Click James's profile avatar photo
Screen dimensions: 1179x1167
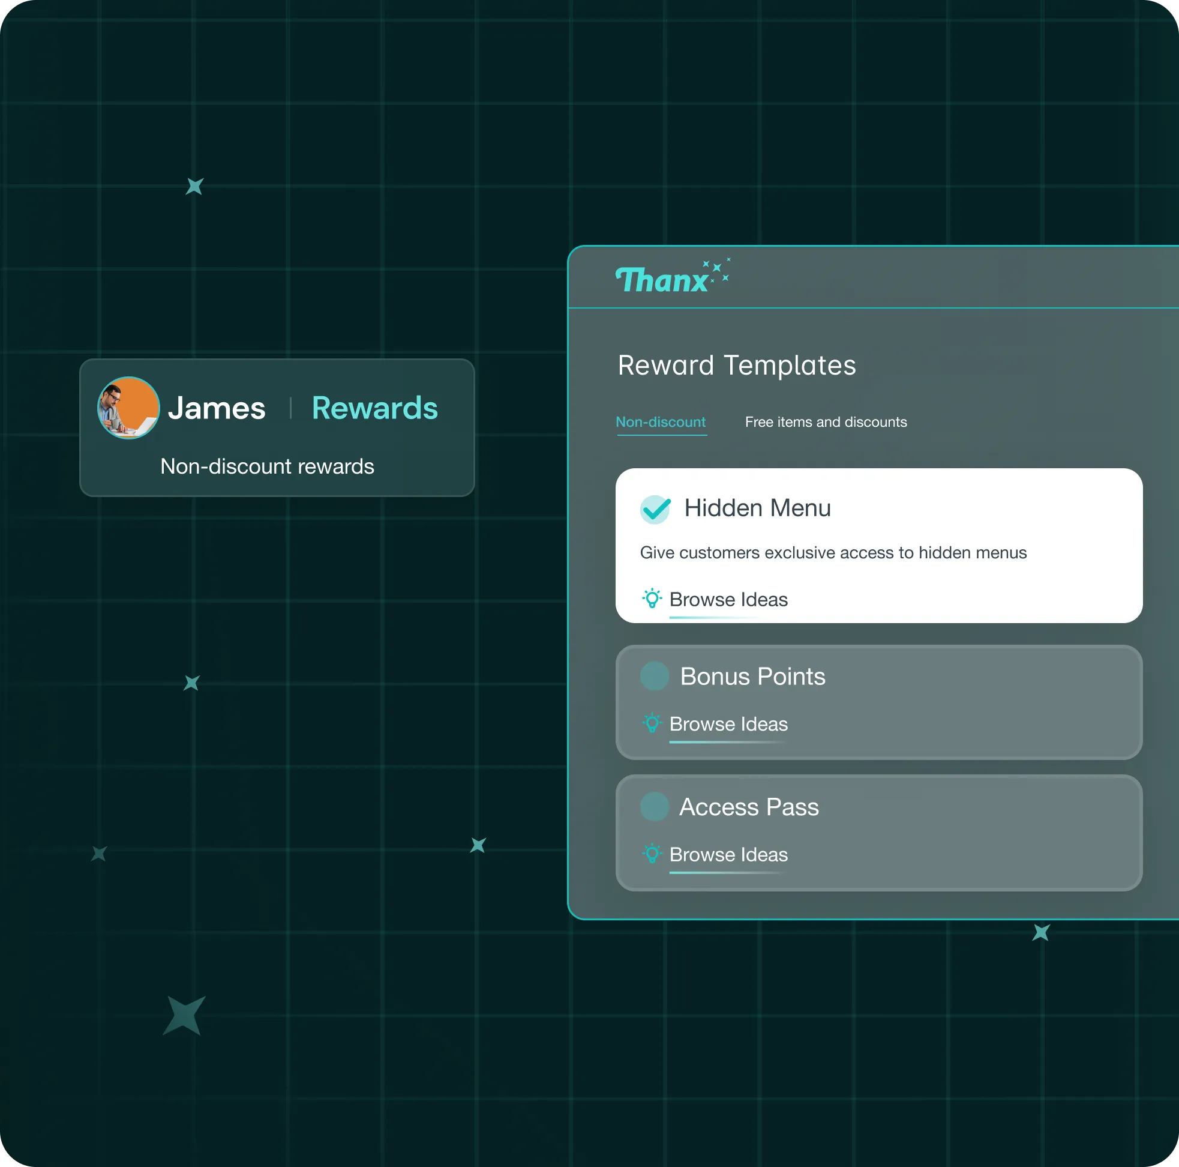(x=128, y=408)
